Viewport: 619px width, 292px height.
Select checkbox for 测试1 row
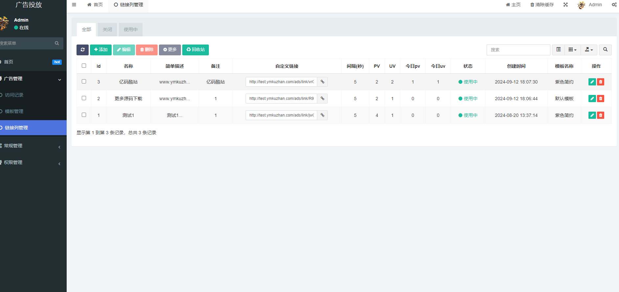coord(84,115)
